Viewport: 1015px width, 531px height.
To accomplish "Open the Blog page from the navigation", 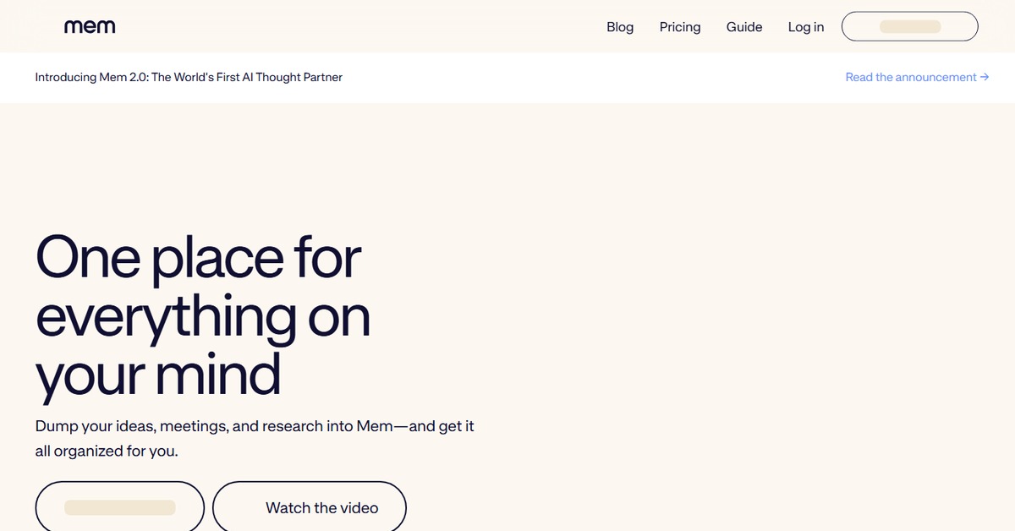I will (x=619, y=27).
